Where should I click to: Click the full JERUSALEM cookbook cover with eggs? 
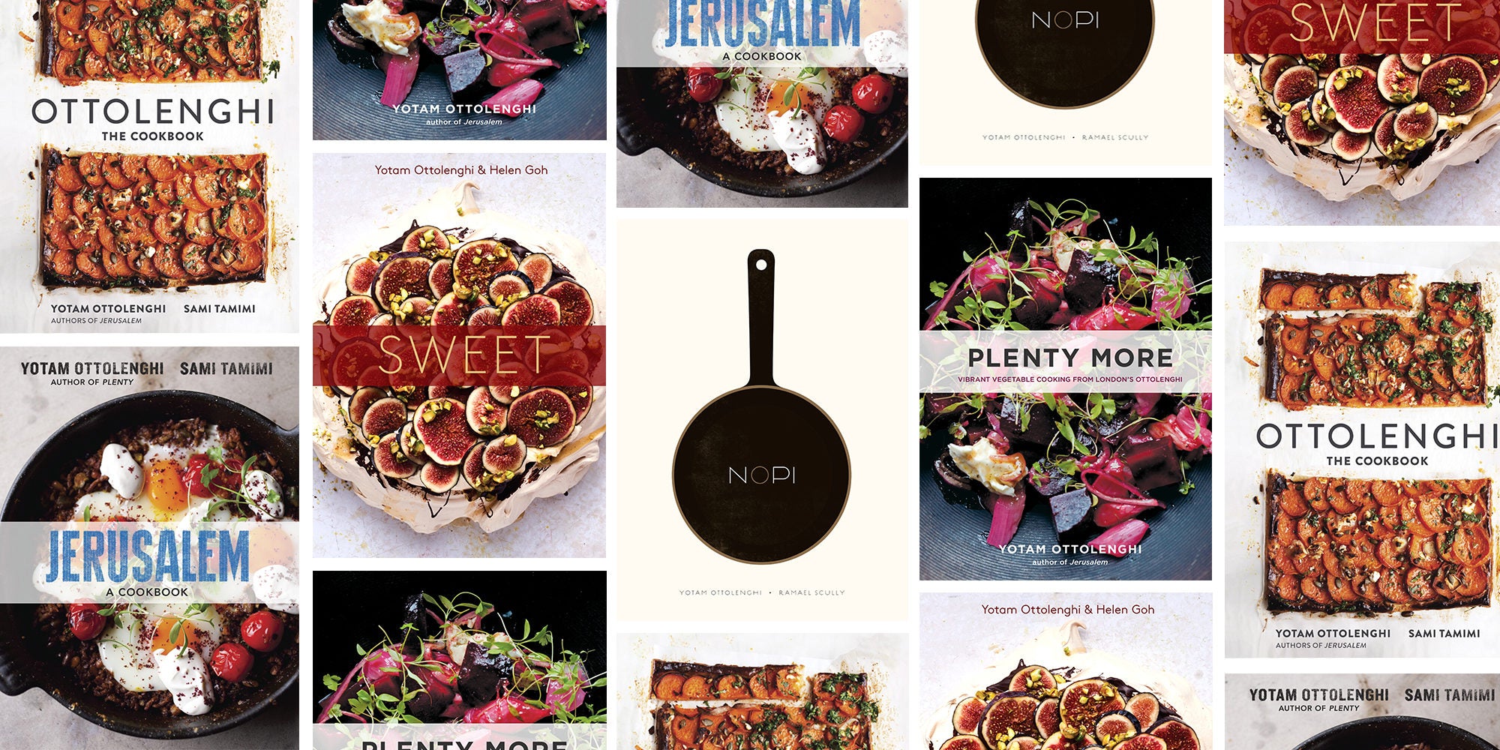[x=149, y=548]
